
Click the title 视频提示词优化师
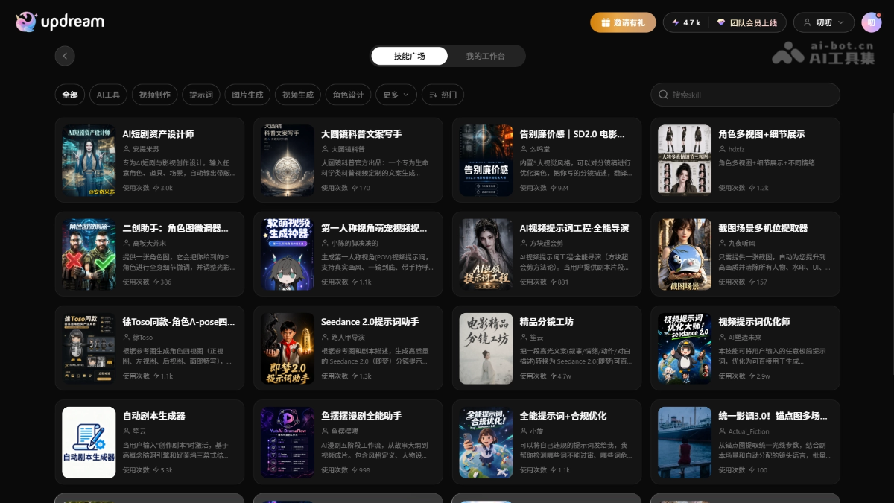point(754,322)
